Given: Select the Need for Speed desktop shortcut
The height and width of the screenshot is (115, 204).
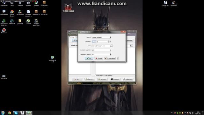Looking at the screenshot, I should click(x=36, y=22).
